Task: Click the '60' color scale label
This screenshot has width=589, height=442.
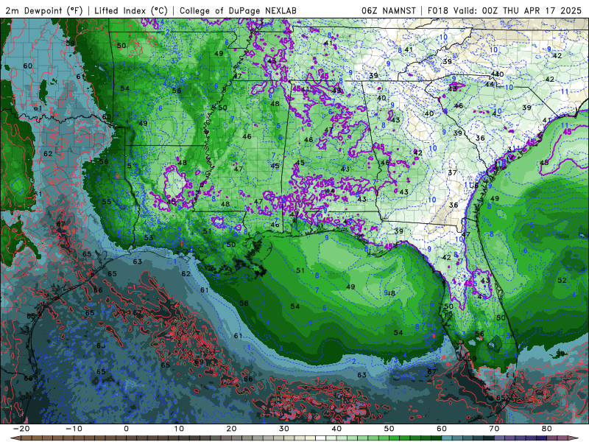Action: (x=442, y=429)
